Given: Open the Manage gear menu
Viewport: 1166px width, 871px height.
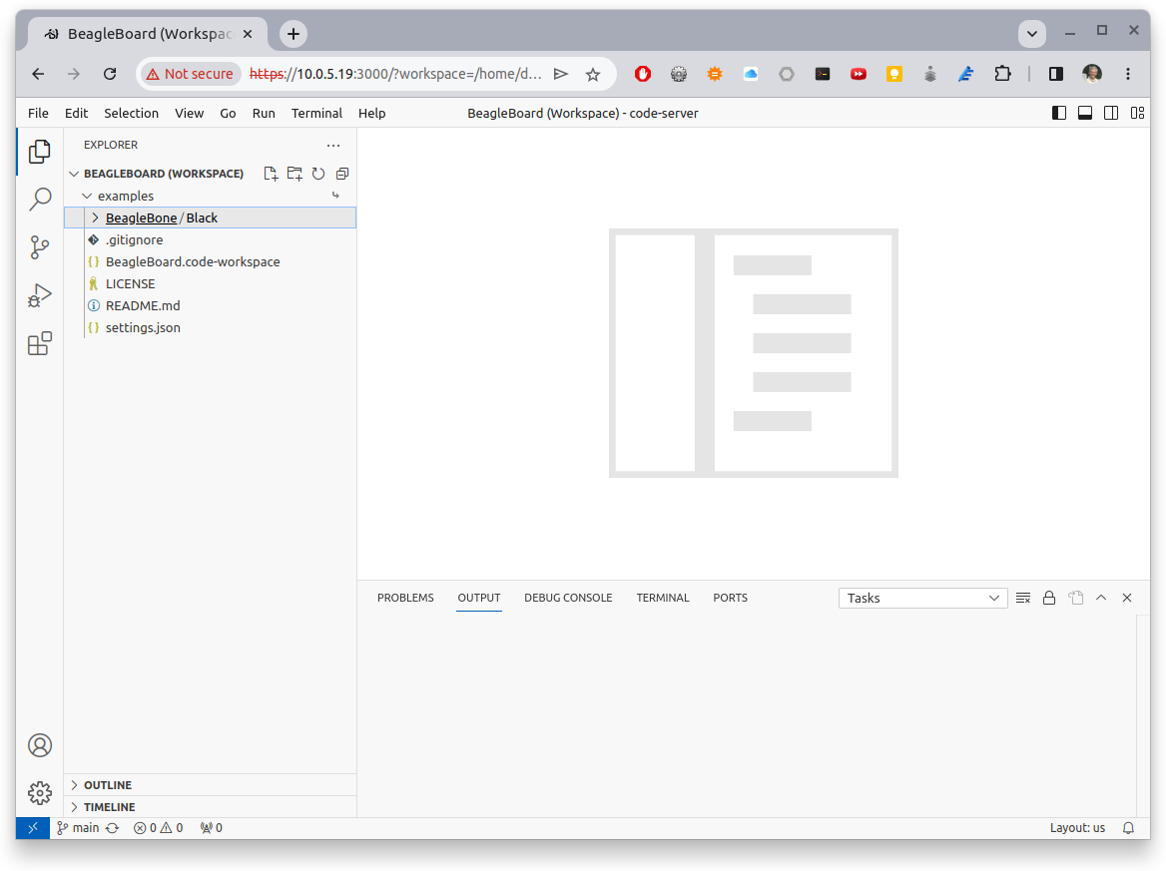Looking at the screenshot, I should 40,793.
